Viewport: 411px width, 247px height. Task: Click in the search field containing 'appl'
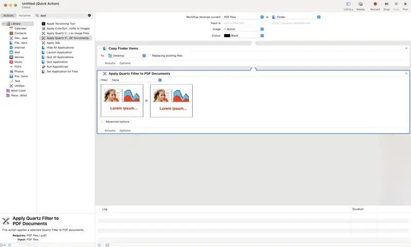click(x=63, y=15)
